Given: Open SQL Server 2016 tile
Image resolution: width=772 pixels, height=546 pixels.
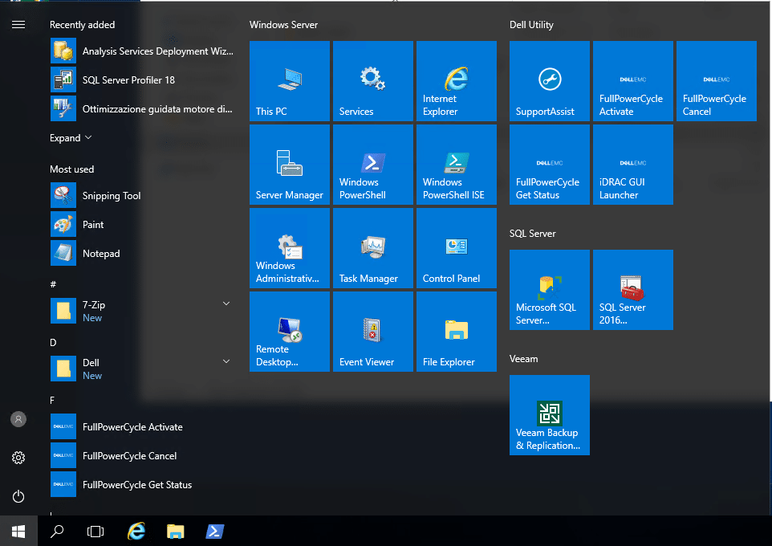Looking at the screenshot, I should (632, 290).
